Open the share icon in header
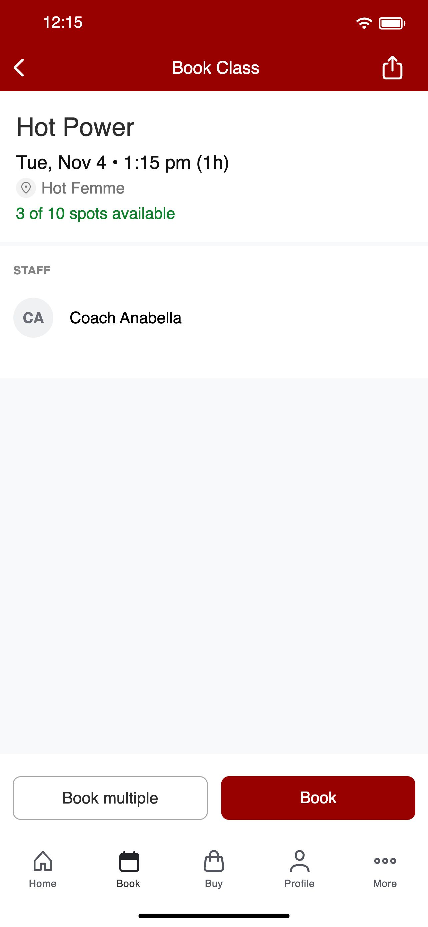Screen dimensions: 428x927 [392, 67]
